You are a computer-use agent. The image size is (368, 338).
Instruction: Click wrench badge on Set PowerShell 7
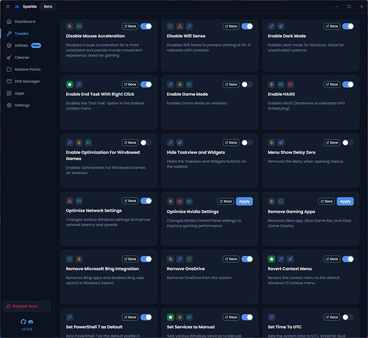click(x=70, y=317)
